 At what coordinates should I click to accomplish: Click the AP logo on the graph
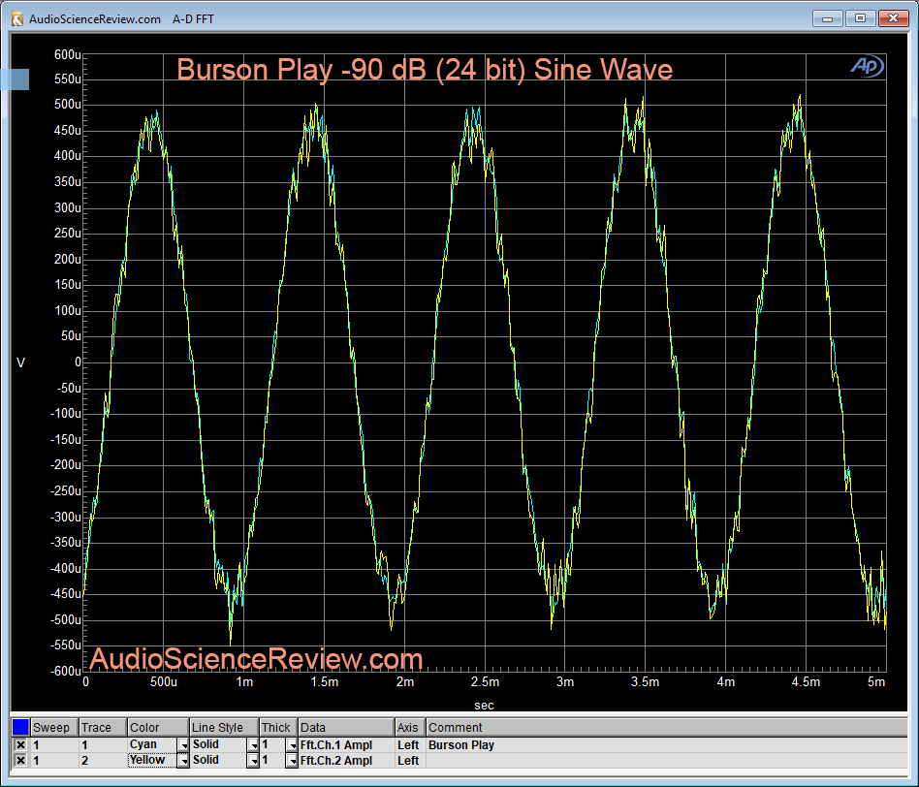click(867, 66)
